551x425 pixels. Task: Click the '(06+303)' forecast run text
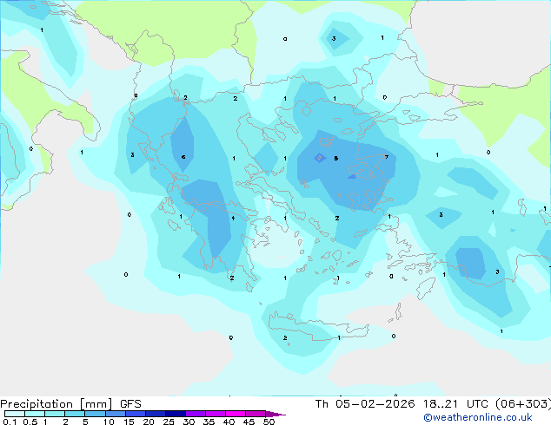[523, 404]
